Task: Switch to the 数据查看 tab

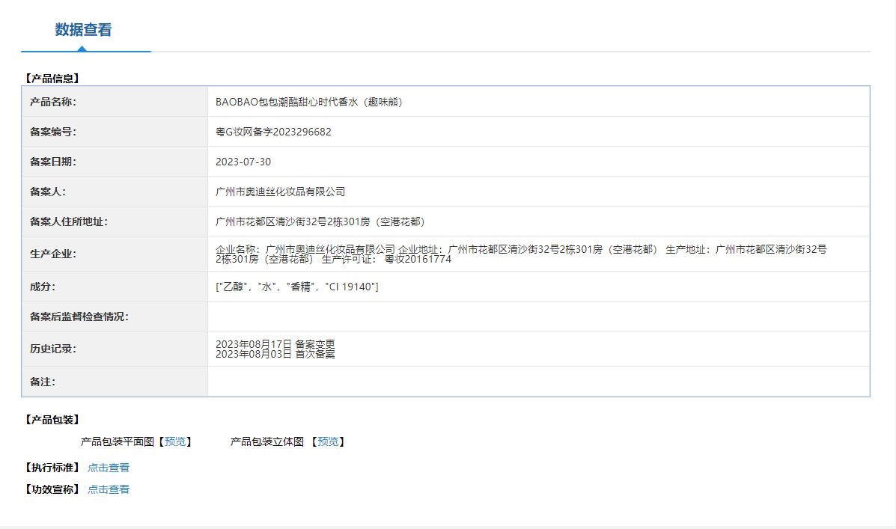Action: (83, 30)
